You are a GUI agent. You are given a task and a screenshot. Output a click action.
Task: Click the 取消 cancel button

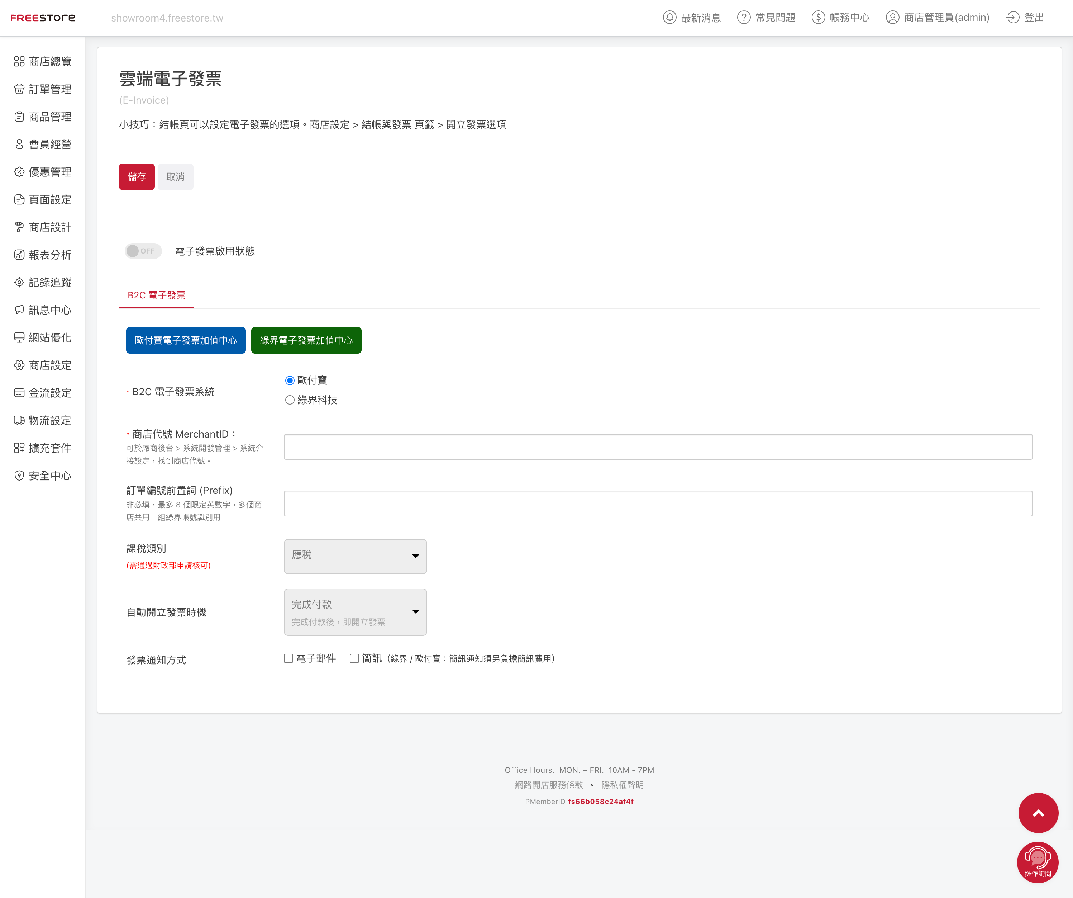click(x=175, y=177)
